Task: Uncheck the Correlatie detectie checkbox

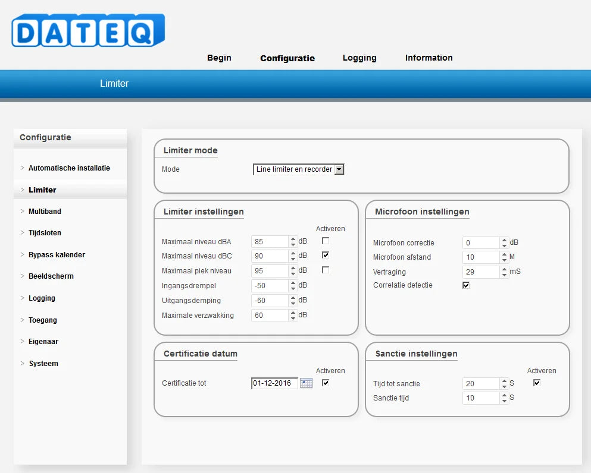Action: [x=466, y=285]
